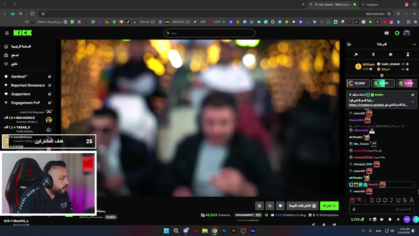Screen dimensions: 419x236
Task: Click the bell icon under chat input
Action: coord(390,220)
